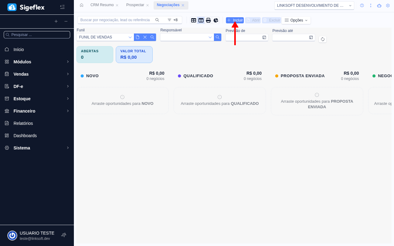Clear the funnel with the X icon

pos(145,37)
